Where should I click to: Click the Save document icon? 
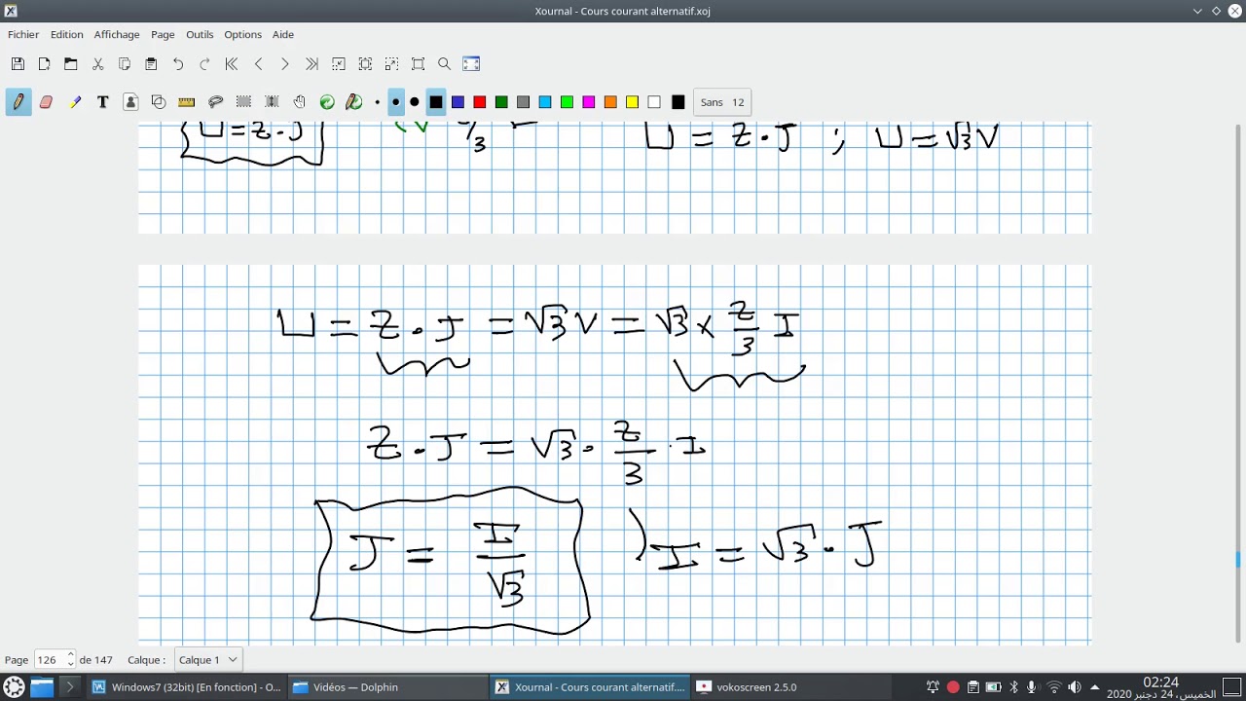(18, 64)
